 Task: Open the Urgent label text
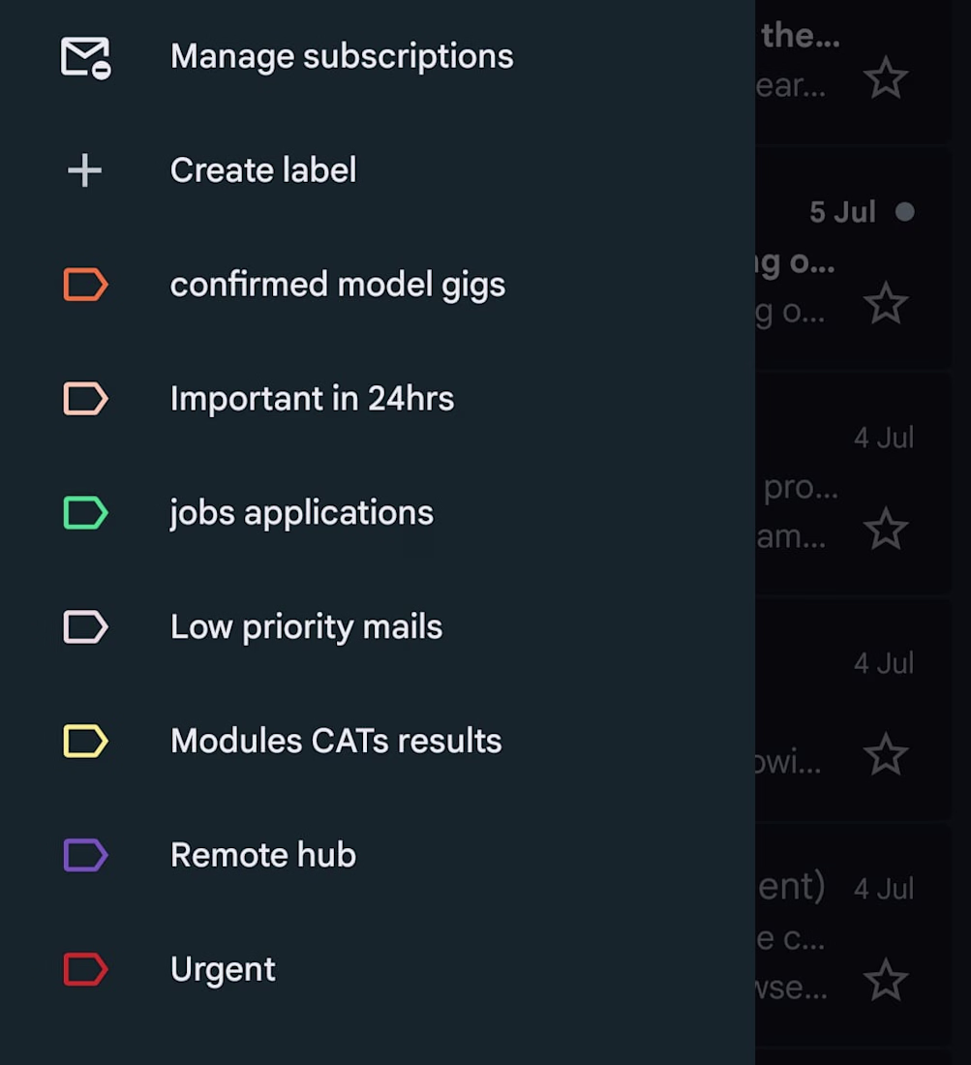click(223, 970)
